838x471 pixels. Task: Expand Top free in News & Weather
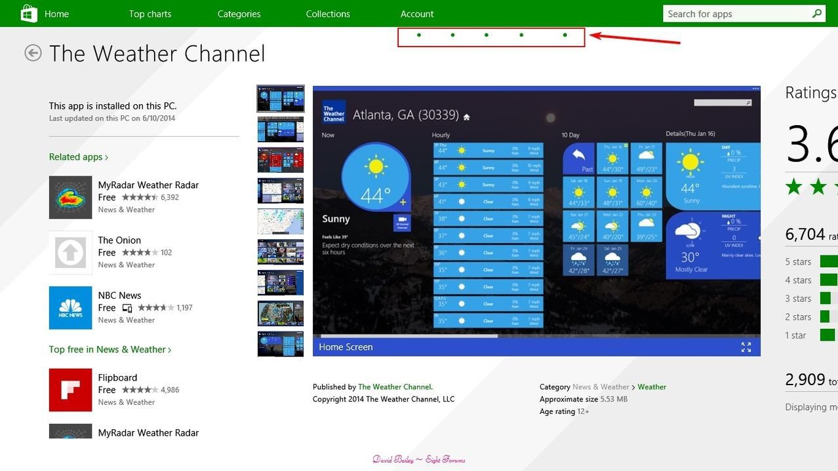point(110,349)
